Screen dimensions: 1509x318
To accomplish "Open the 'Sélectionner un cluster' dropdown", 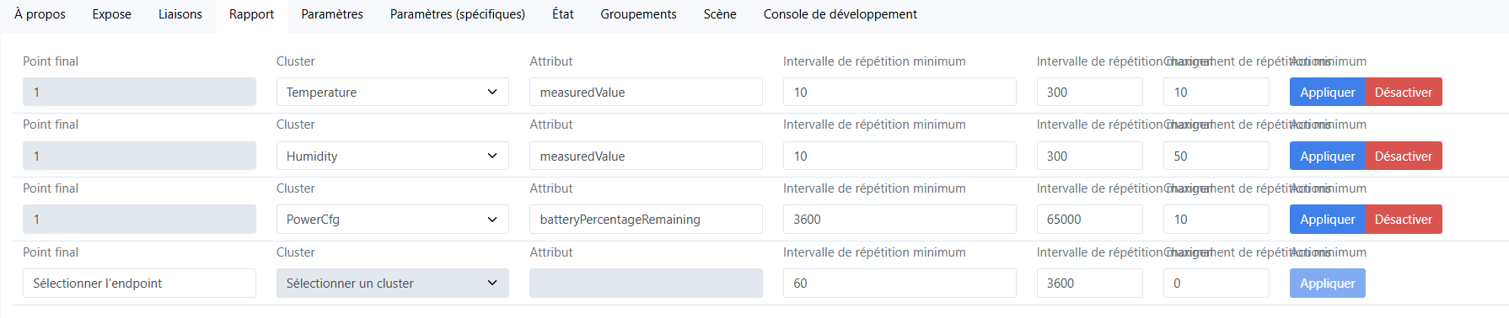I will coord(392,283).
